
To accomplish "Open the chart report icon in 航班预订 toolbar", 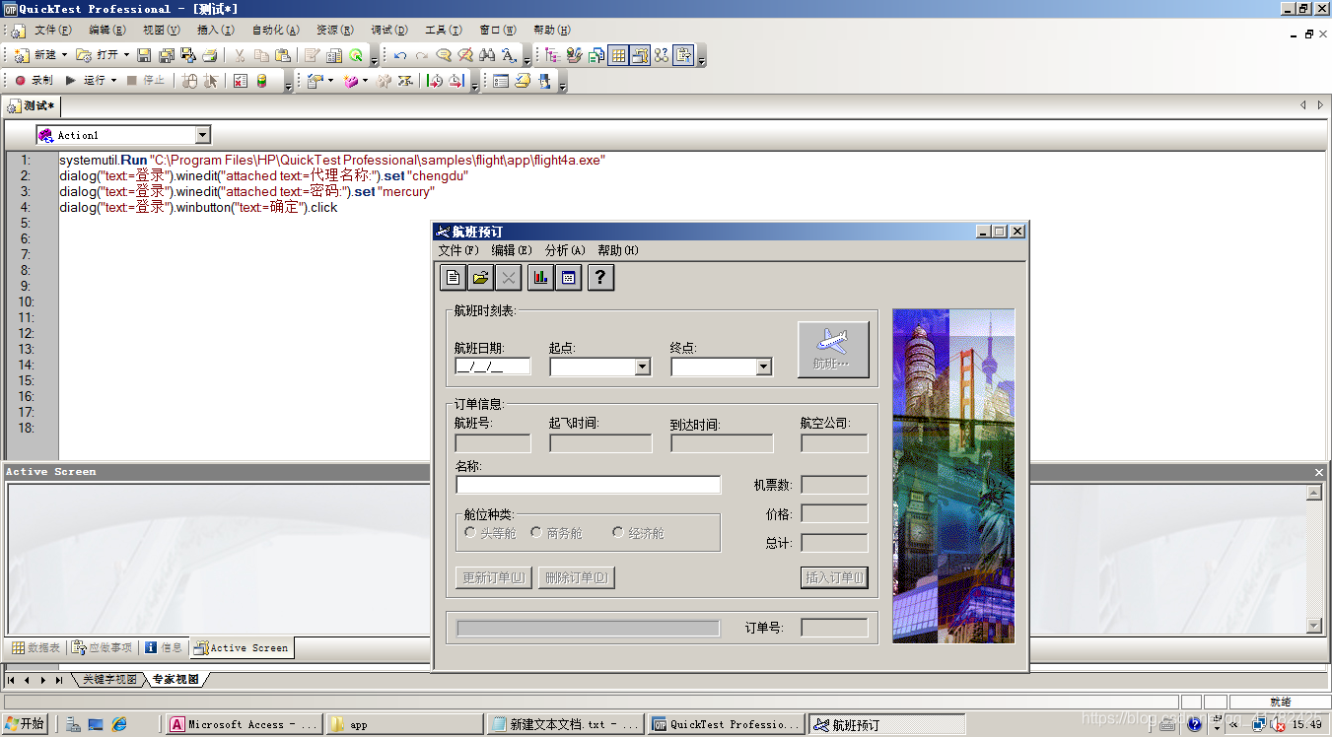I will click(540, 277).
